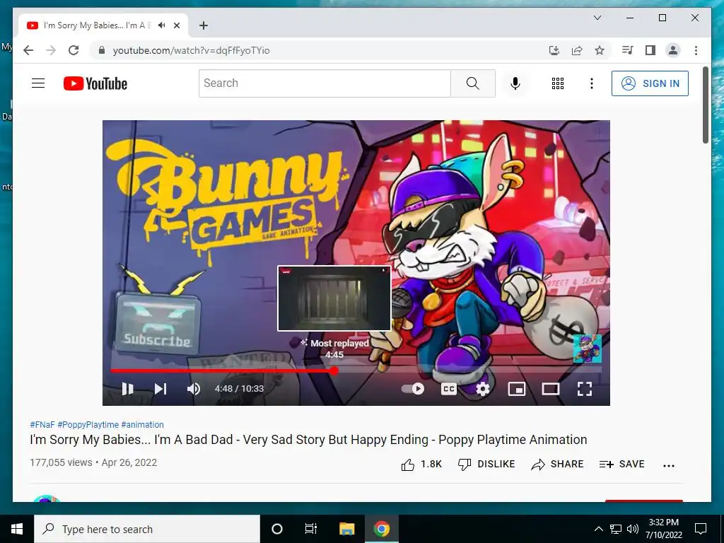Open the #animation hashtag link
724x543 pixels.
coord(142,424)
